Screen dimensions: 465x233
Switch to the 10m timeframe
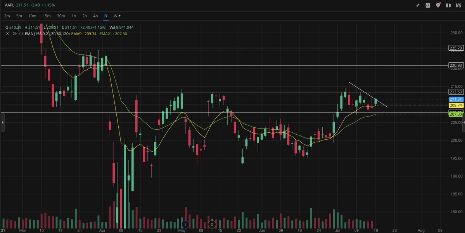point(32,16)
